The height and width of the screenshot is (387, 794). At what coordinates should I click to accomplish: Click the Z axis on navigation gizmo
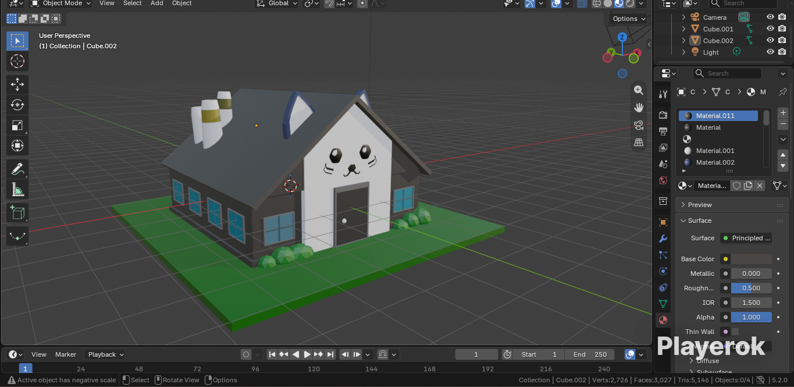tap(622, 37)
